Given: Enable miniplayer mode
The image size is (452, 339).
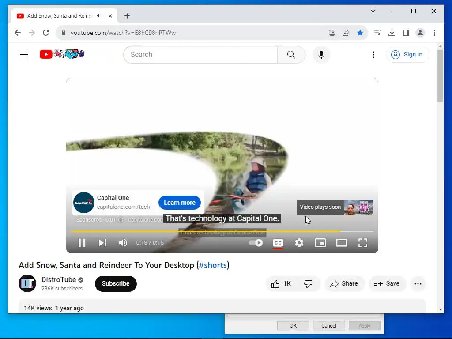Looking at the screenshot, I should coord(320,243).
